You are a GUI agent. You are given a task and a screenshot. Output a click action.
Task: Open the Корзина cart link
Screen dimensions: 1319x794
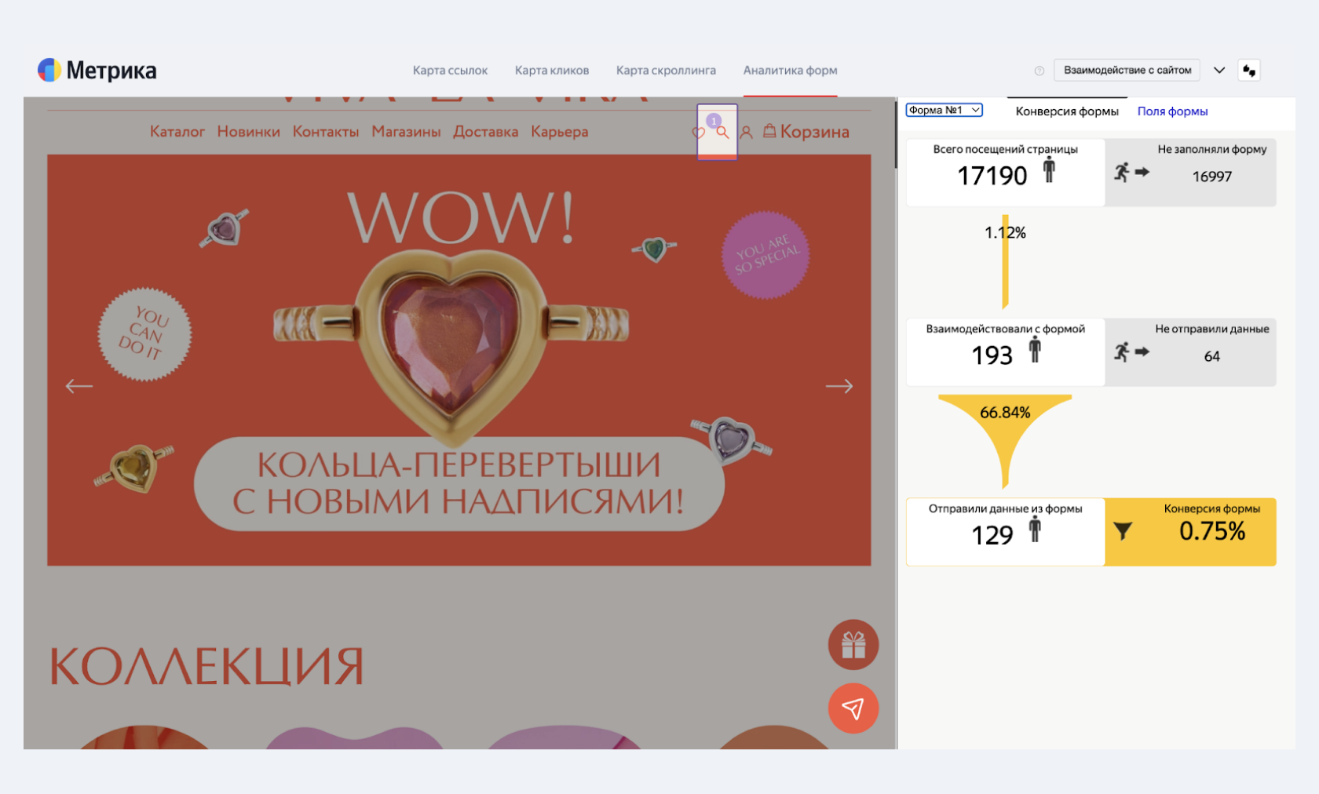(x=814, y=132)
